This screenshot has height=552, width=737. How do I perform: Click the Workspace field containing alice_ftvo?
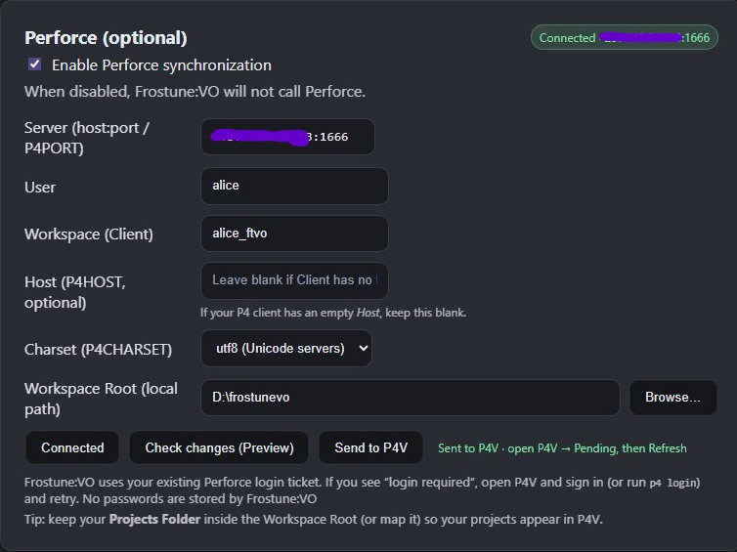click(293, 234)
